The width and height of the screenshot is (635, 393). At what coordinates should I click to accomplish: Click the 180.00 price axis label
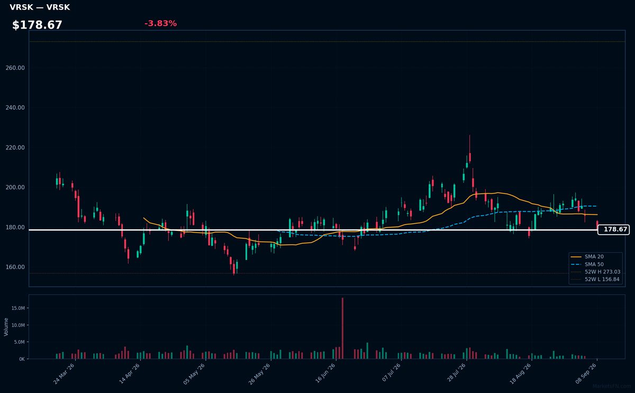pos(14,227)
